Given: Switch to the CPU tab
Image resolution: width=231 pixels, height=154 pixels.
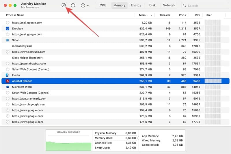Looking at the screenshot, I should tap(103, 5).
